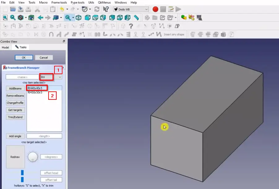Click the red Record macro button
The image size is (279, 189).
tap(155, 9)
